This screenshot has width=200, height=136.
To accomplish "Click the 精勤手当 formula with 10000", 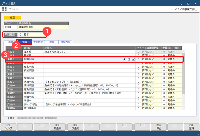I will [x=89, y=93].
